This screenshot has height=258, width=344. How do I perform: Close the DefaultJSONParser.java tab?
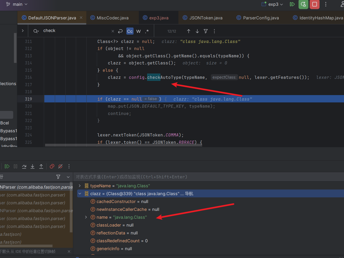click(81, 18)
